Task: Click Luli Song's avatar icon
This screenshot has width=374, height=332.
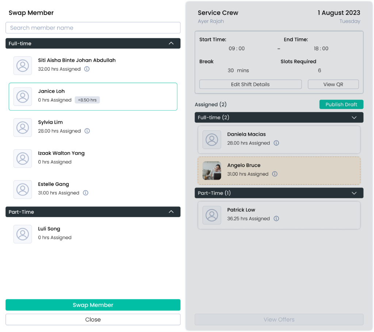Action: 23,234
